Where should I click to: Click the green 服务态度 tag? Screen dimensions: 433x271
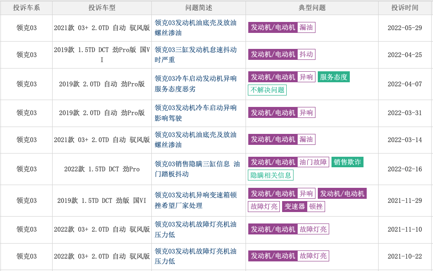tap(334, 77)
